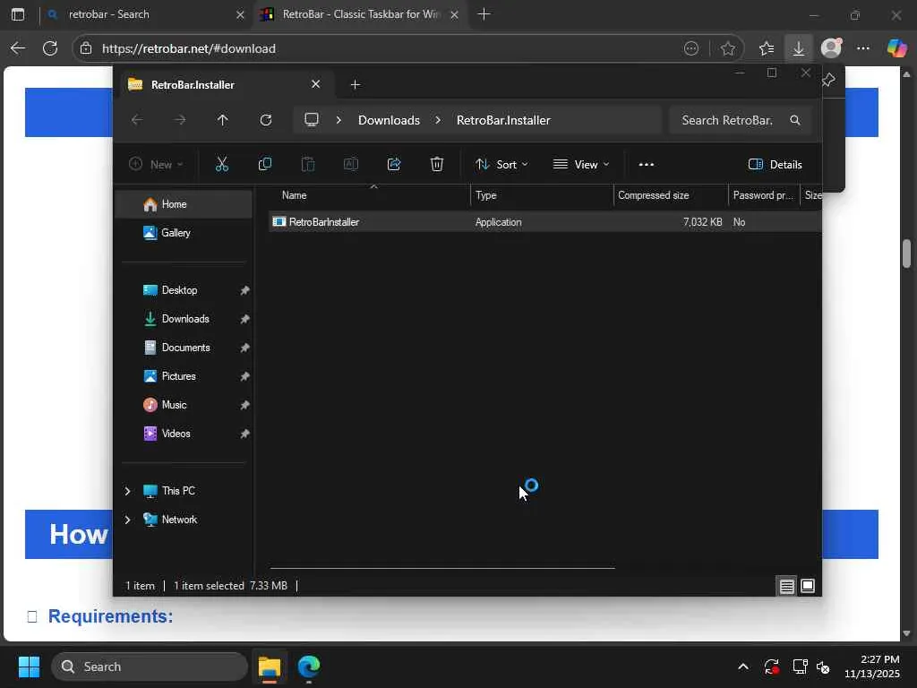Click the Up arrow navigation button
917x688 pixels.
point(222,120)
